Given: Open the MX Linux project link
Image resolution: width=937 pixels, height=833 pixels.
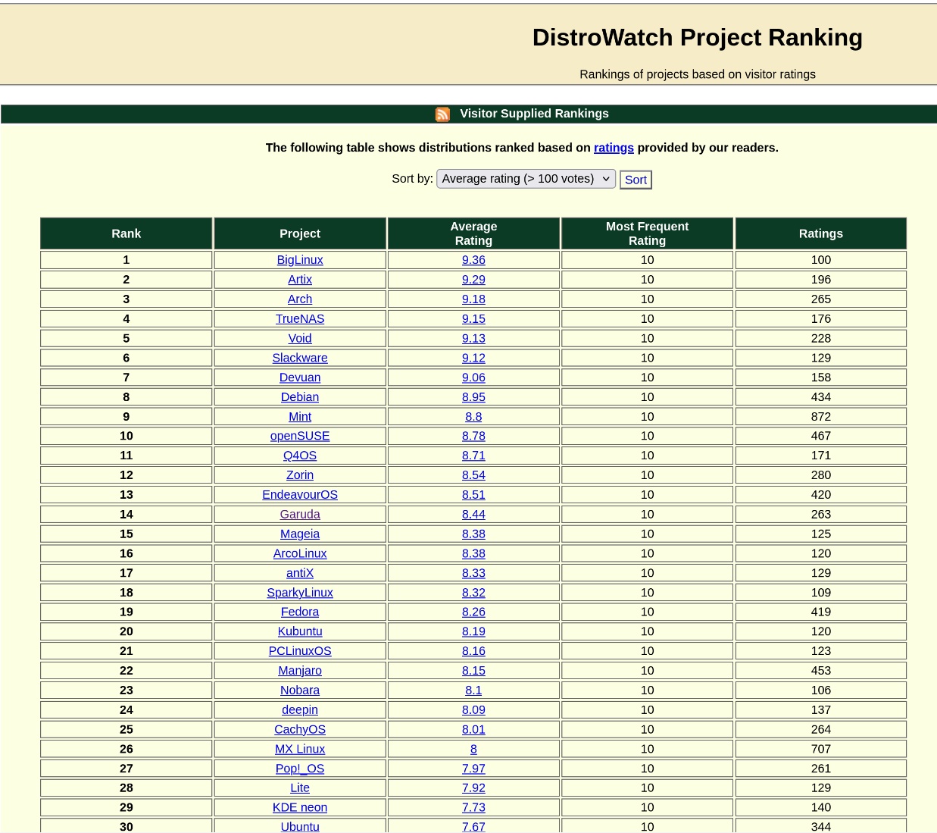Looking at the screenshot, I should [x=300, y=750].
